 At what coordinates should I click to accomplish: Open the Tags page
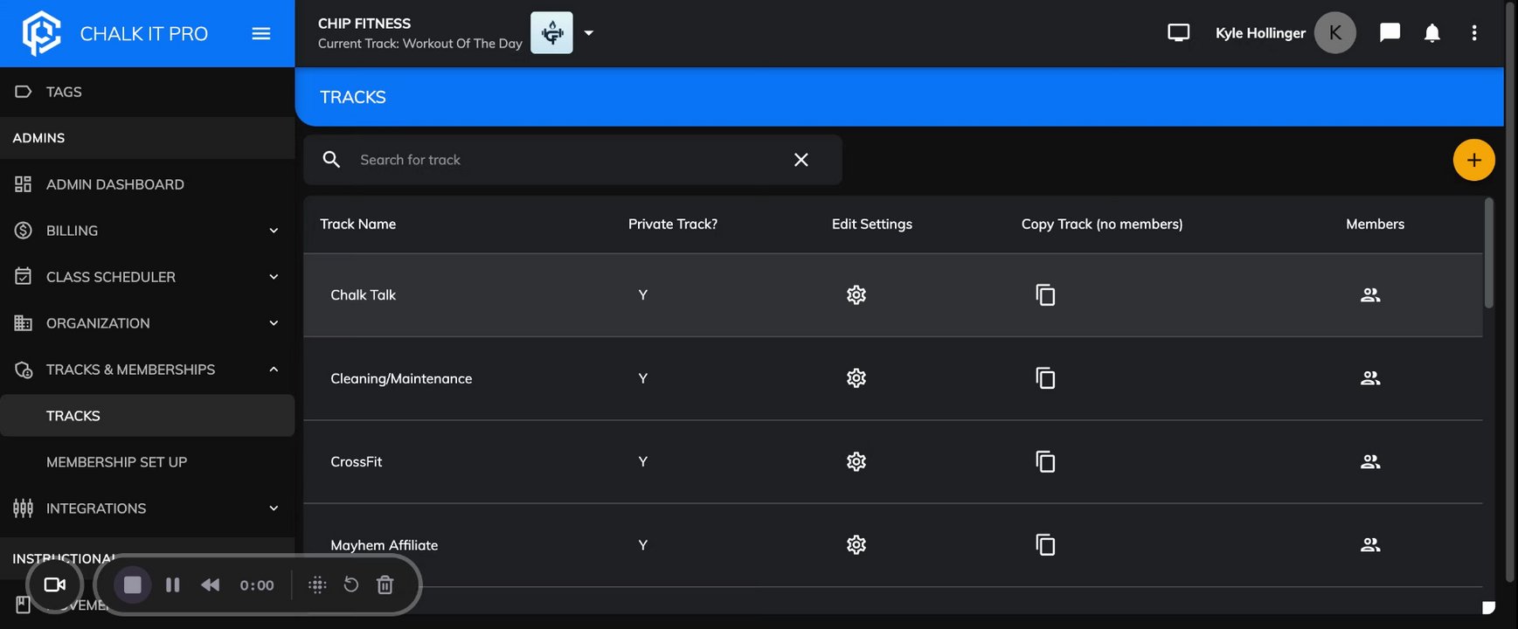click(64, 92)
